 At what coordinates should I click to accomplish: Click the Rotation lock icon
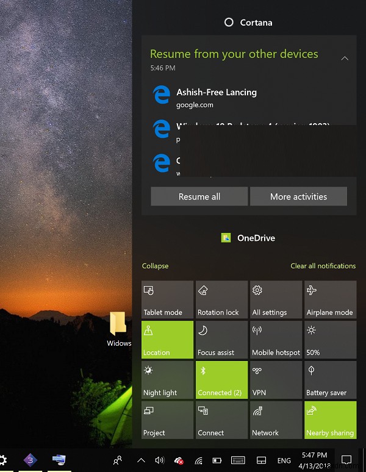[203, 290]
